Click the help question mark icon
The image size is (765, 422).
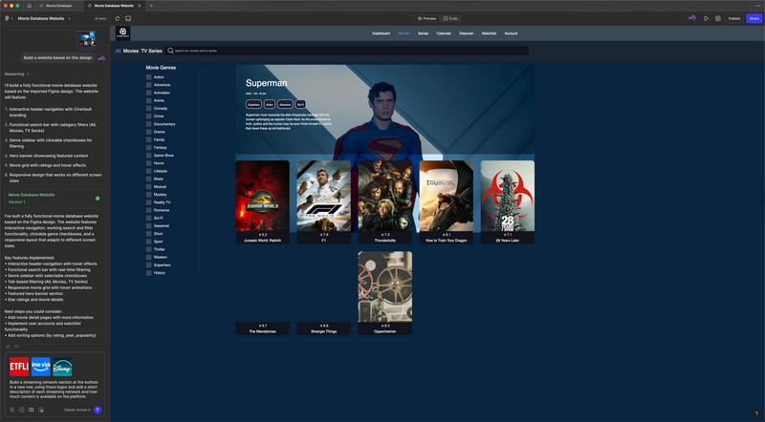pyautogui.click(x=756, y=413)
